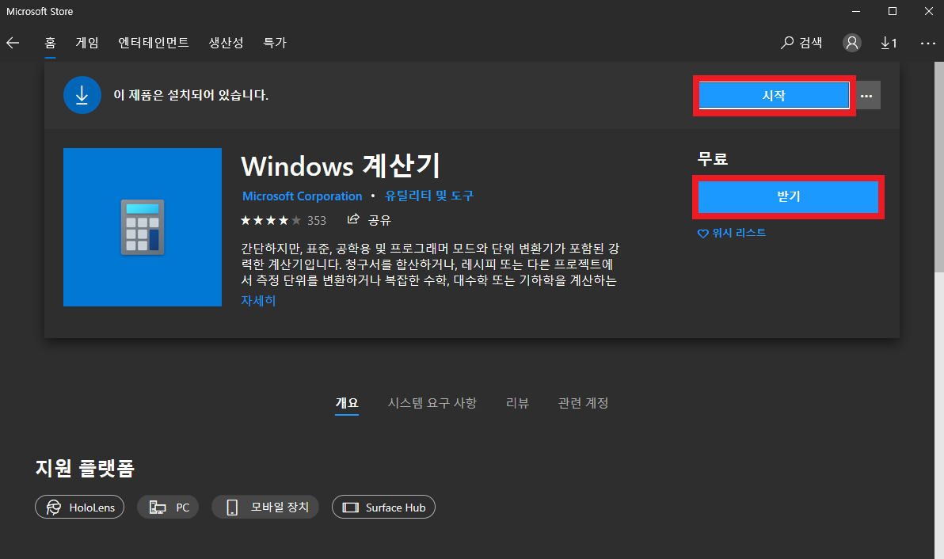Select the 개요 overview tab
Viewport: 944px width, 559px height.
click(347, 403)
